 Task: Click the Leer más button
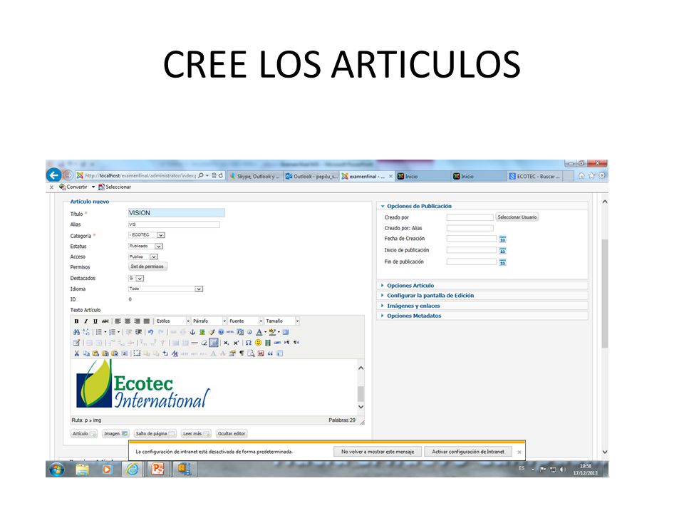[x=196, y=434]
